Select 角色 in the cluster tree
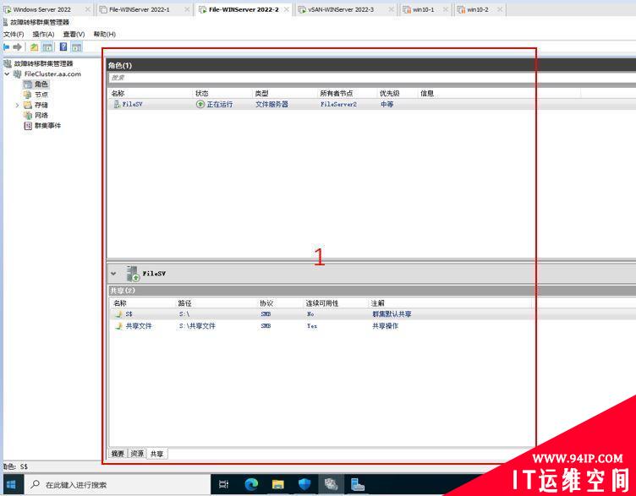This screenshot has width=636, height=496. [41, 84]
